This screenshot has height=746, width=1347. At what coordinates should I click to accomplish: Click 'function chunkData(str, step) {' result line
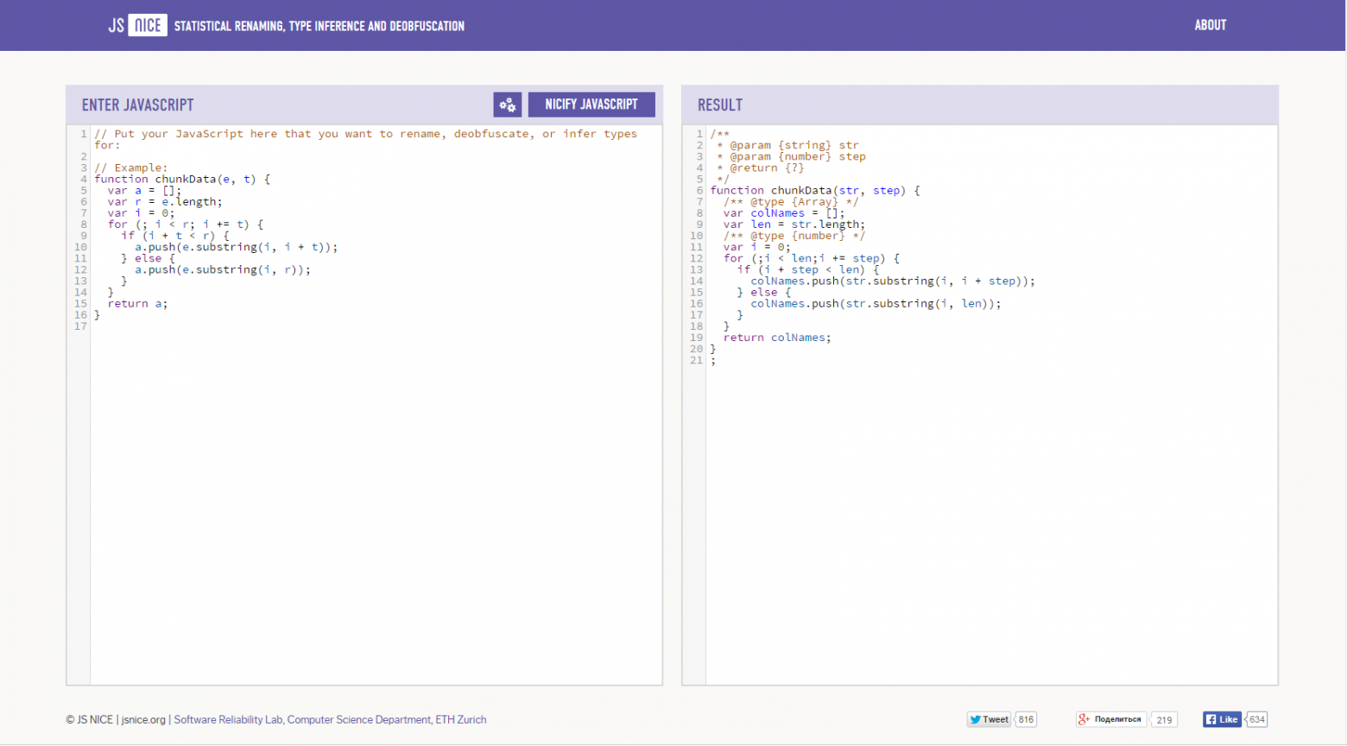(815, 191)
